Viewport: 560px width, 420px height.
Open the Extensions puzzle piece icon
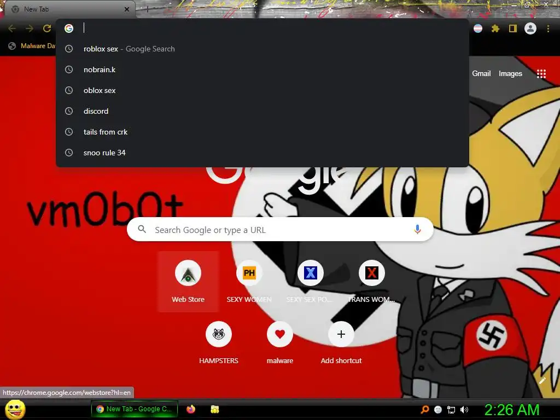tap(495, 28)
